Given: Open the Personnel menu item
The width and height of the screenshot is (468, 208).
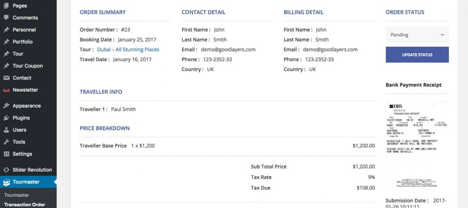Looking at the screenshot, I should point(24,30).
